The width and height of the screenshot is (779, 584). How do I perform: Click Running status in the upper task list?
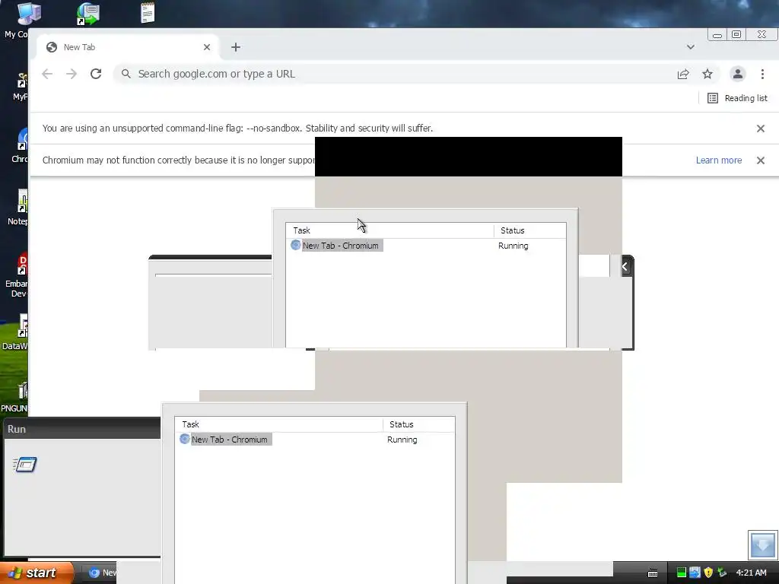tap(514, 246)
